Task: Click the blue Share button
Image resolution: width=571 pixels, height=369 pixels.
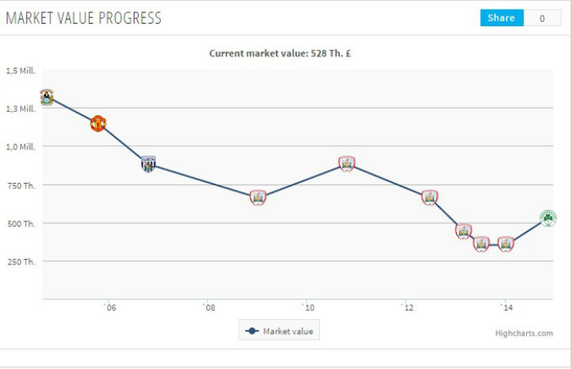Action: point(501,18)
